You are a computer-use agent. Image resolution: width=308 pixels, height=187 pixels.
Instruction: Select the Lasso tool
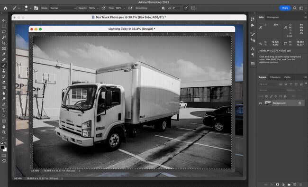[x=4, y=32]
